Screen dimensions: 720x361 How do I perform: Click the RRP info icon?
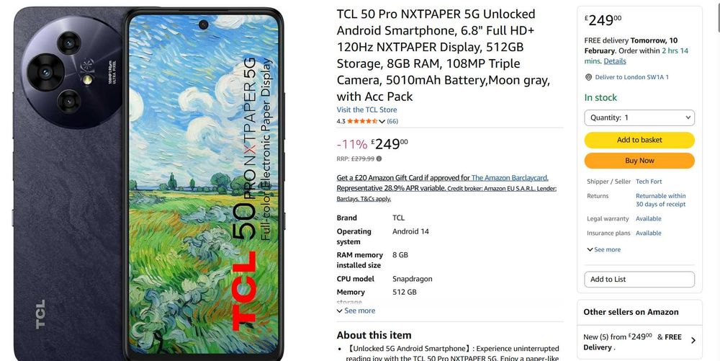(379, 159)
